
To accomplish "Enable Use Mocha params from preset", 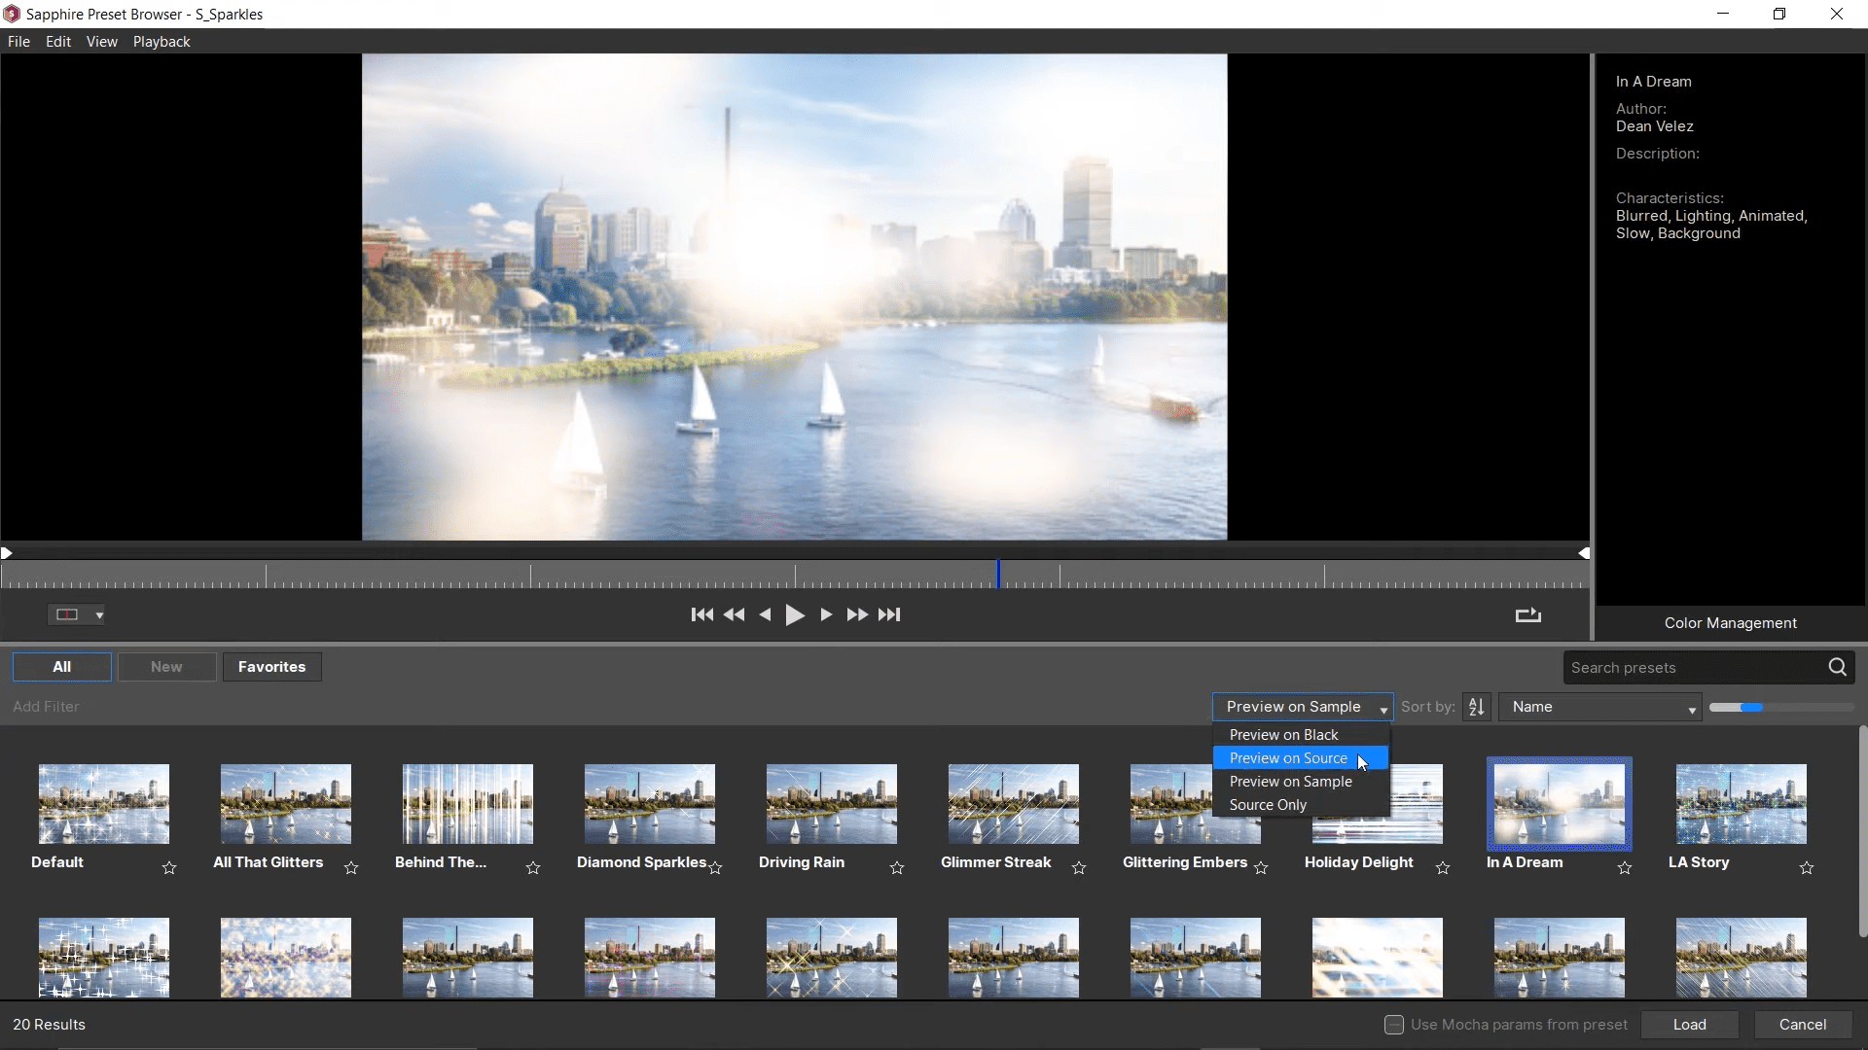I will [1394, 1024].
